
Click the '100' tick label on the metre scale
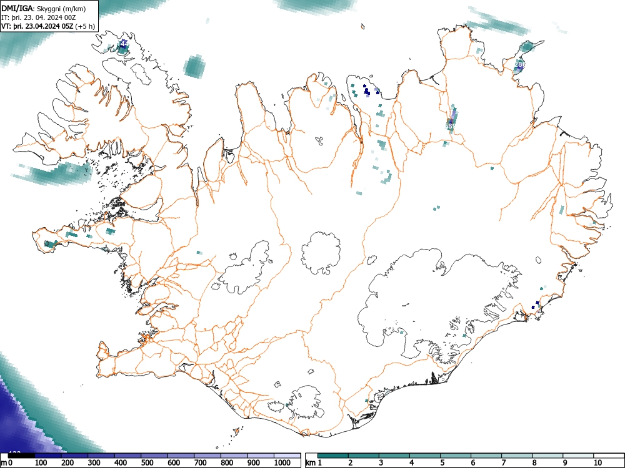tap(41, 463)
